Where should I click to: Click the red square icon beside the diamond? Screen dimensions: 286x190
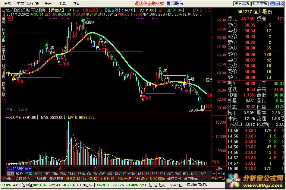209,10
